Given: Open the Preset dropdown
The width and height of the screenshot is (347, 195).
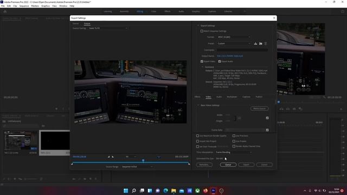Looking at the screenshot, I should click(234, 43).
